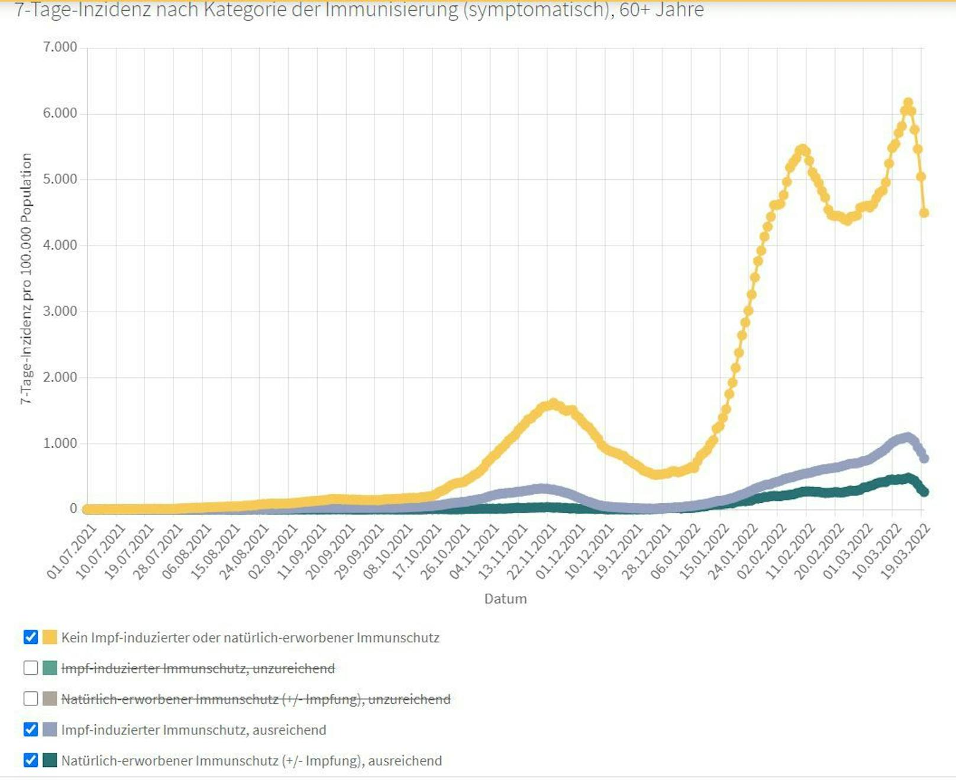Click the grey-beige legend color swatch

tap(50, 698)
